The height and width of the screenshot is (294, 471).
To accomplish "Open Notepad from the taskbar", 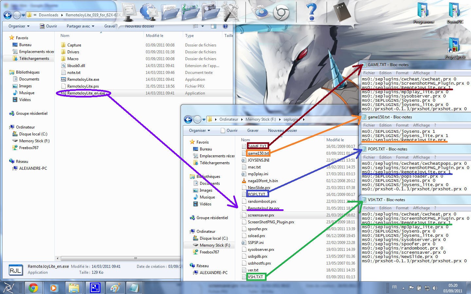I will (134, 288).
